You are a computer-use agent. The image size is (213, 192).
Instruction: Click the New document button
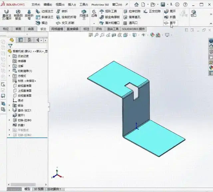click(143, 5)
